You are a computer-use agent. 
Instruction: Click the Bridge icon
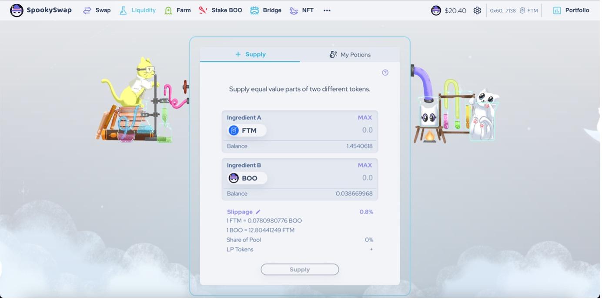point(254,10)
